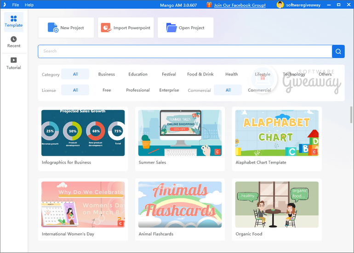
Task: Open the Tutorial play icon
Action: click(14, 60)
